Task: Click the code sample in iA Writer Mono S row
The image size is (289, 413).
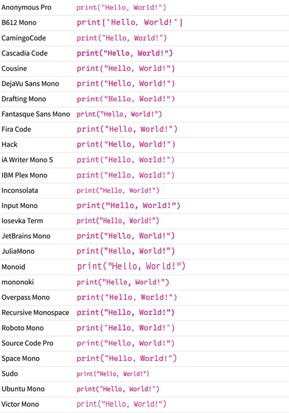Action: 126,160
